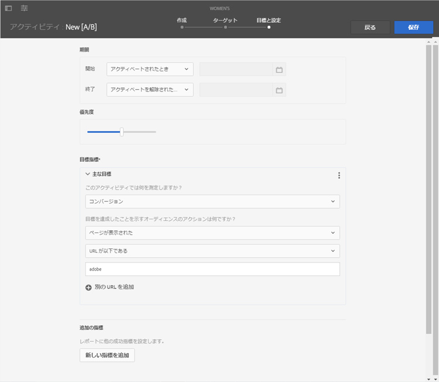Click the 戻る button
This screenshot has height=382, width=439.
(x=370, y=28)
